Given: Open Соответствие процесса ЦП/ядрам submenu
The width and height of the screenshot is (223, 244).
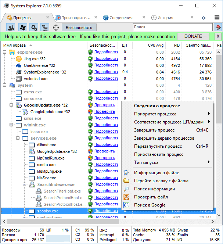Looking at the screenshot, I should click(x=167, y=122).
